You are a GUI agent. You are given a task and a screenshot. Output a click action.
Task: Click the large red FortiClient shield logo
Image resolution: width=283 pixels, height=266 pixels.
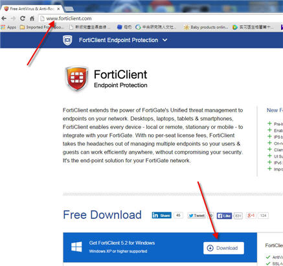pos(77,78)
